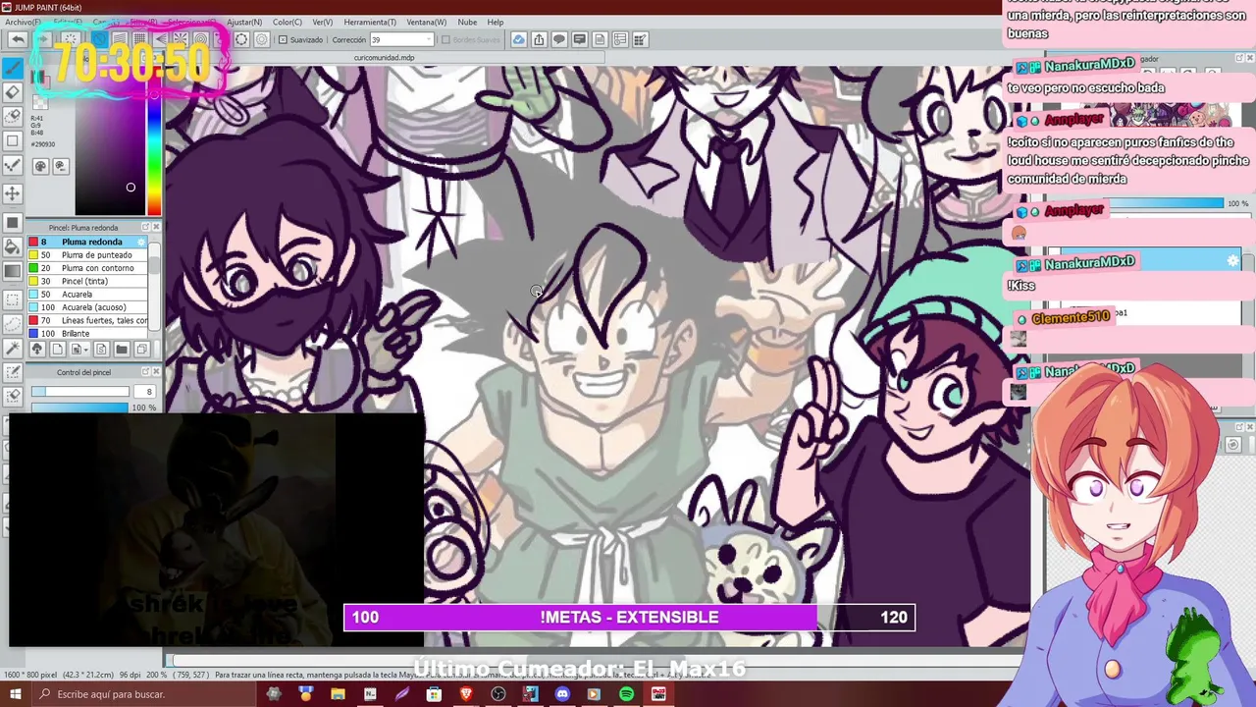
Task: Click the Redo arrow button
Action: click(x=43, y=39)
